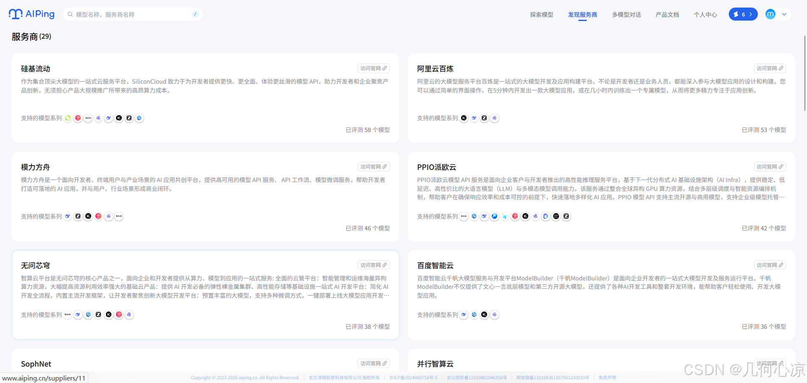The image size is (807, 383).
Task: Click the search magnifier icon
Action: click(70, 14)
